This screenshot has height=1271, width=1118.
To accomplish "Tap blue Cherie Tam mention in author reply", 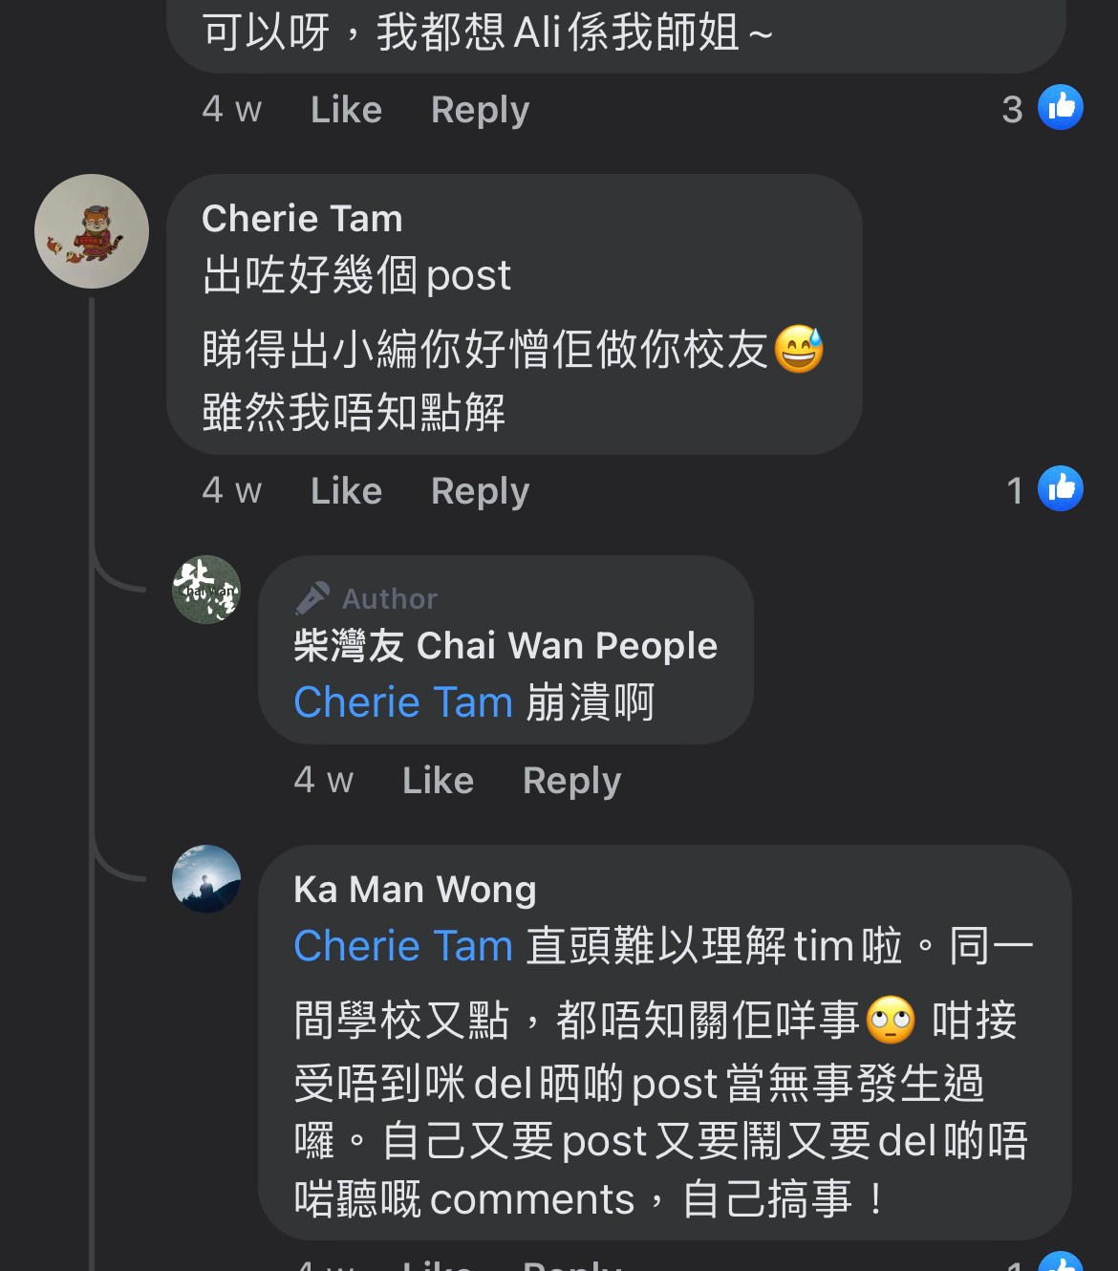I will pos(403,702).
